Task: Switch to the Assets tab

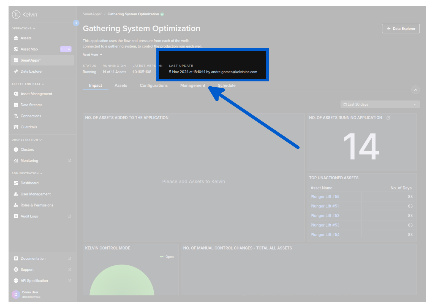Action: tap(121, 86)
